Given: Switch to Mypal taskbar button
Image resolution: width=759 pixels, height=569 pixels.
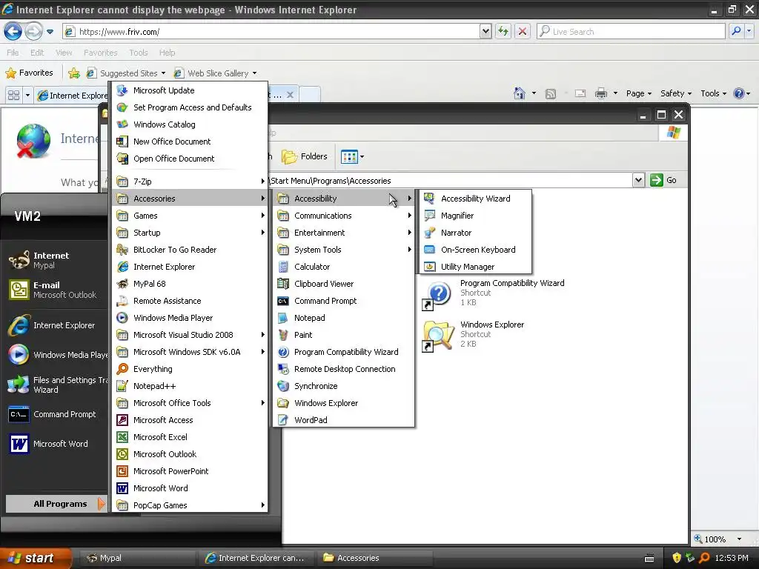Looking at the screenshot, I should pos(136,558).
